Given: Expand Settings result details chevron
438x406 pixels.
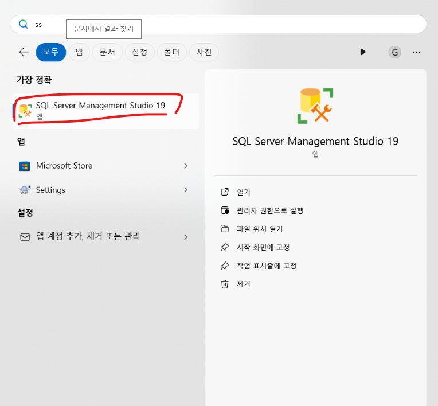Looking at the screenshot, I should [x=186, y=190].
